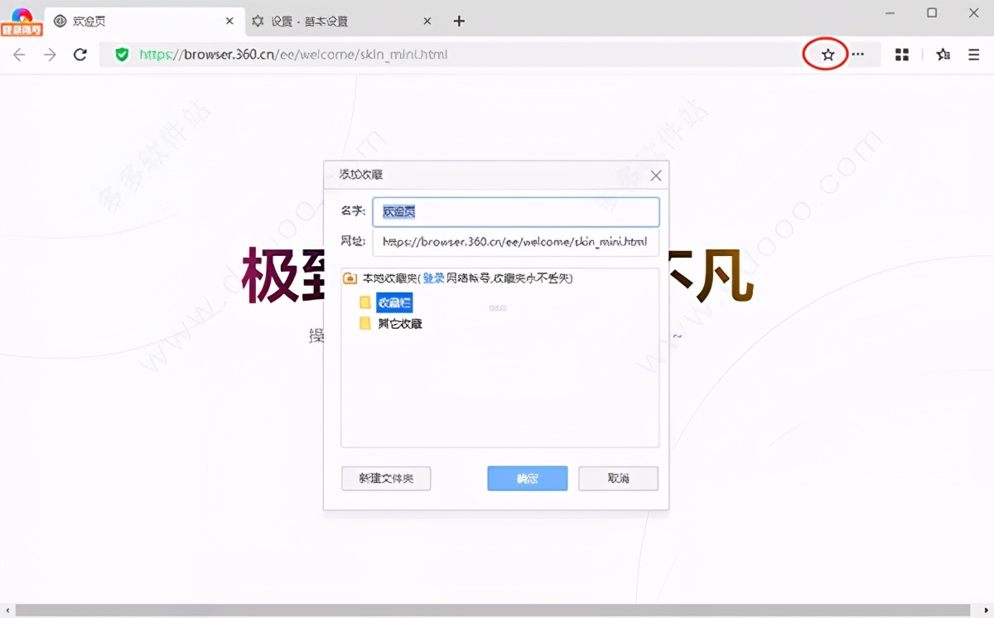Open a new tab with the plus button

[459, 21]
